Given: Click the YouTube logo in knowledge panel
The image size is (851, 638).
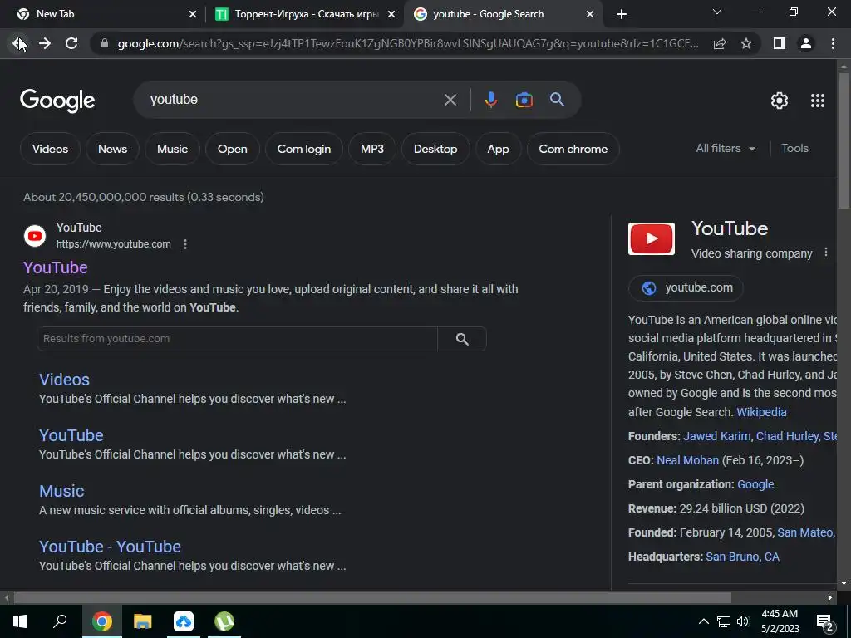Looking at the screenshot, I should pos(652,238).
